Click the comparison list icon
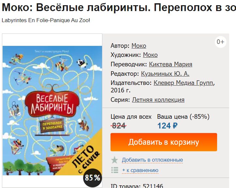 click(114, 170)
